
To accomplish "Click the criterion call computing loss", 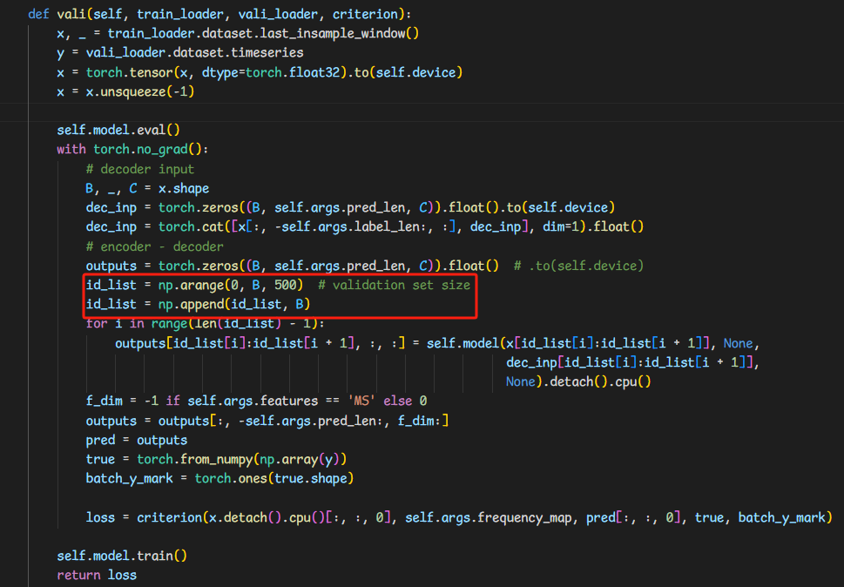I will (x=168, y=516).
